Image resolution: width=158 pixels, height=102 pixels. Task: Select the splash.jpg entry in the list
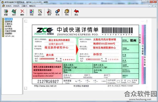[x=9, y=36]
